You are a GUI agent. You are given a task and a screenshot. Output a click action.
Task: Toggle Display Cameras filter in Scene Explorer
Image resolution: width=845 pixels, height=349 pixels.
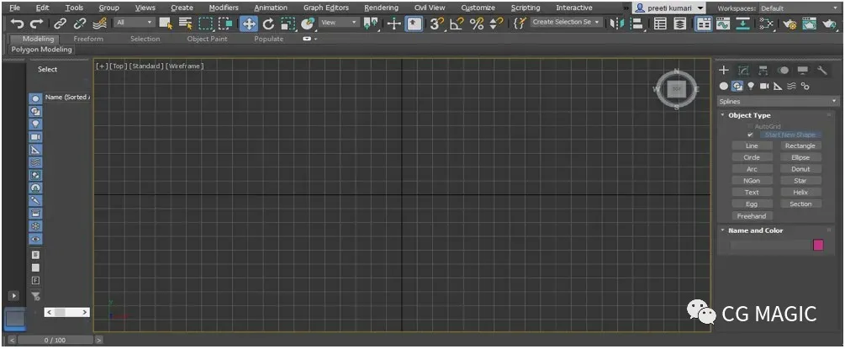point(35,137)
